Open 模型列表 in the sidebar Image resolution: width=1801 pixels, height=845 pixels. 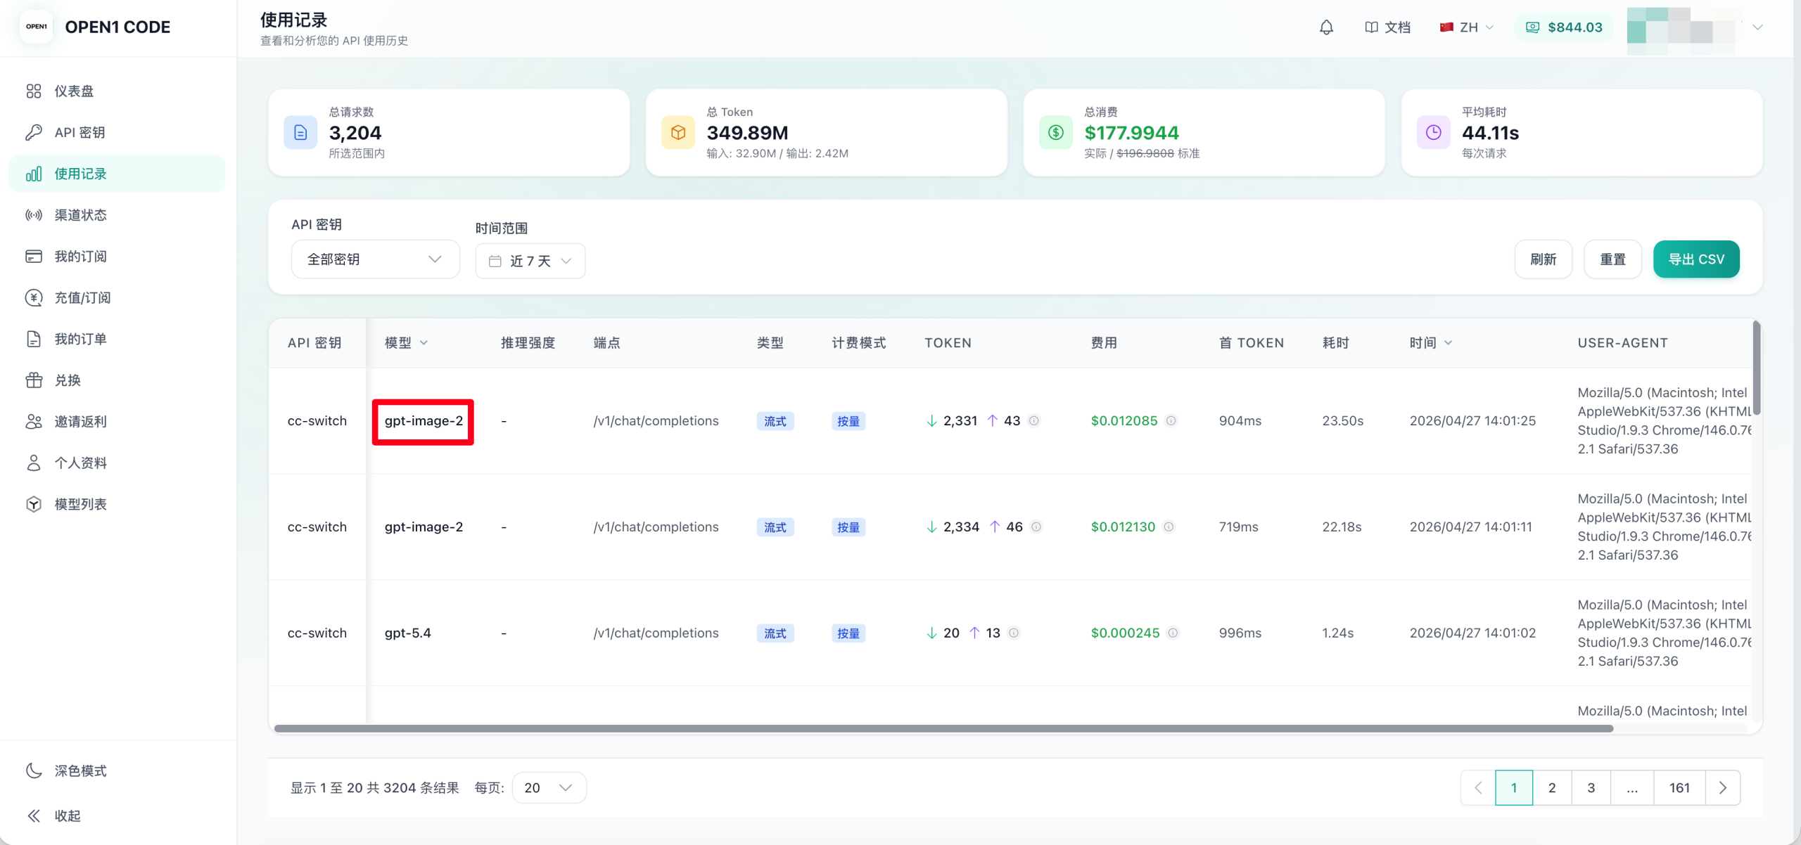80,504
